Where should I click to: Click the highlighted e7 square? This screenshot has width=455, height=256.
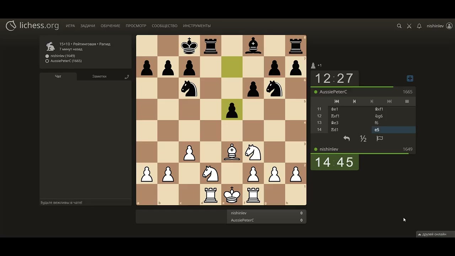232,67
